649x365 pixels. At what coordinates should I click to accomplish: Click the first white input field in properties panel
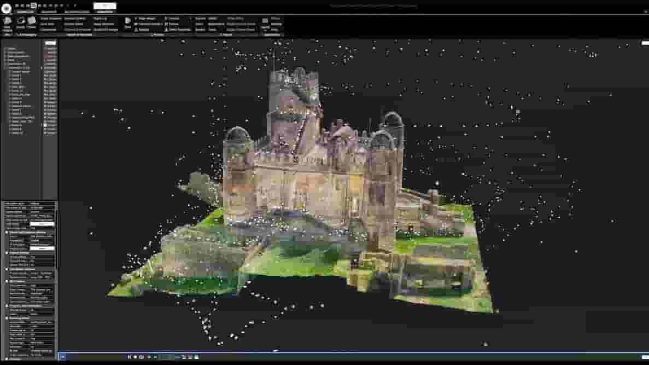42,224
